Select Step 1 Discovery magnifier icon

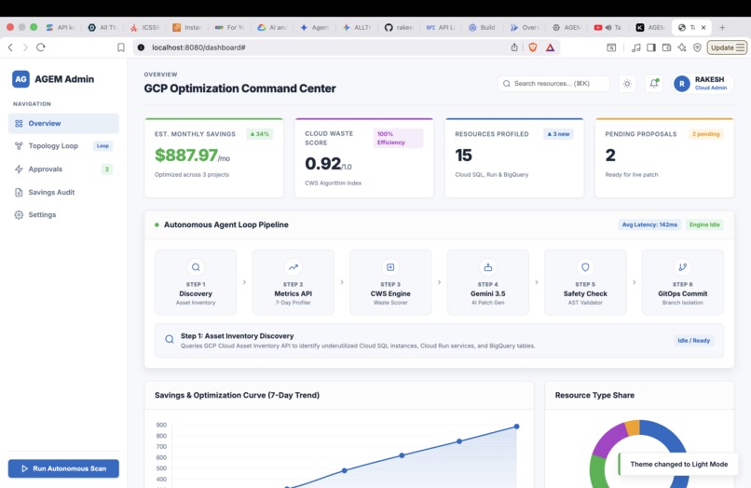[x=196, y=267]
